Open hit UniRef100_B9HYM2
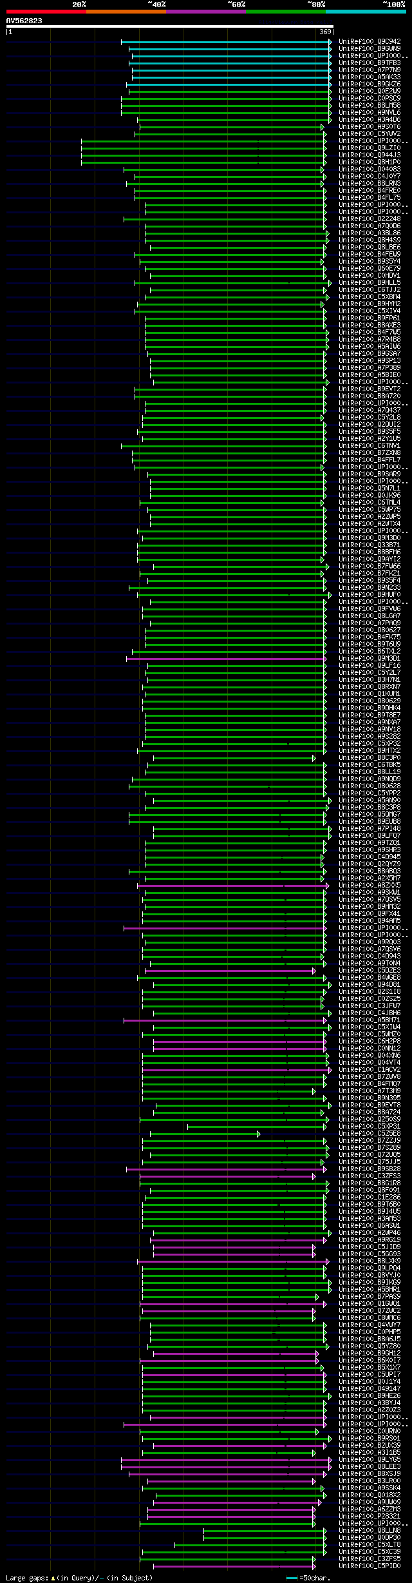 370,304
